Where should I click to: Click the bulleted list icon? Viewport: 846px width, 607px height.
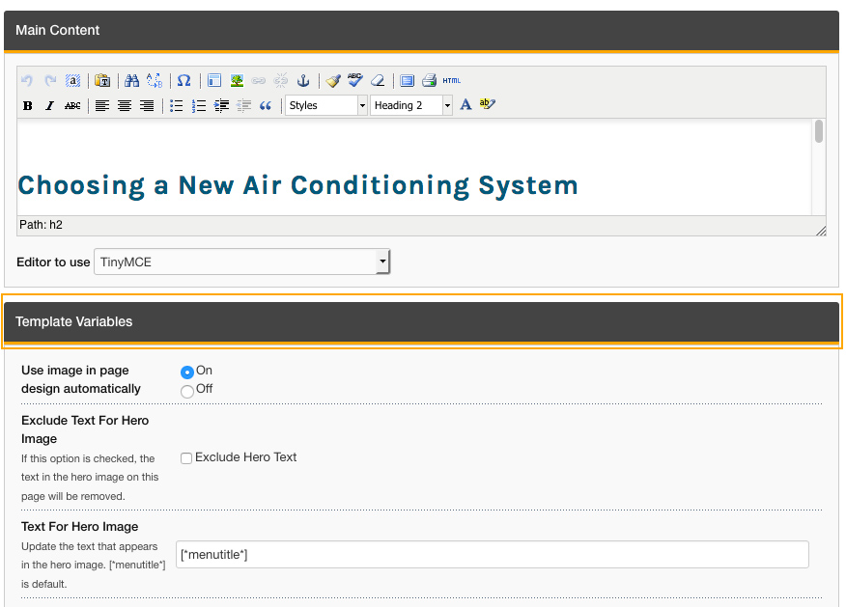(176, 106)
